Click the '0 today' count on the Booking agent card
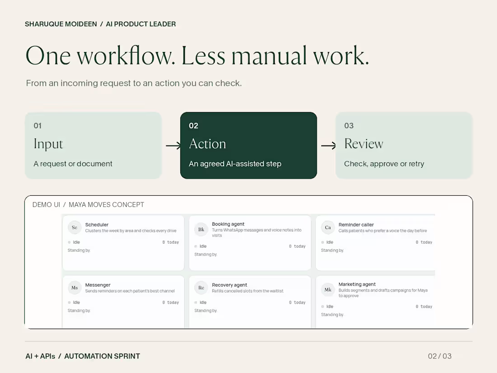Screen dimensions: 497x373 [297, 246]
